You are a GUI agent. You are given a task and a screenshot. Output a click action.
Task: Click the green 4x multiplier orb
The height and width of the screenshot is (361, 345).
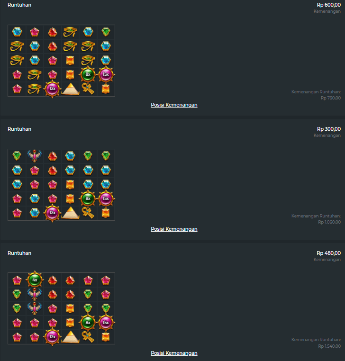35,280
